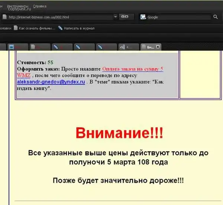Screen dimensions: 223x205
Task: Click the aleksandr-gnedov@yndex.ru email link
Action: coord(51,81)
